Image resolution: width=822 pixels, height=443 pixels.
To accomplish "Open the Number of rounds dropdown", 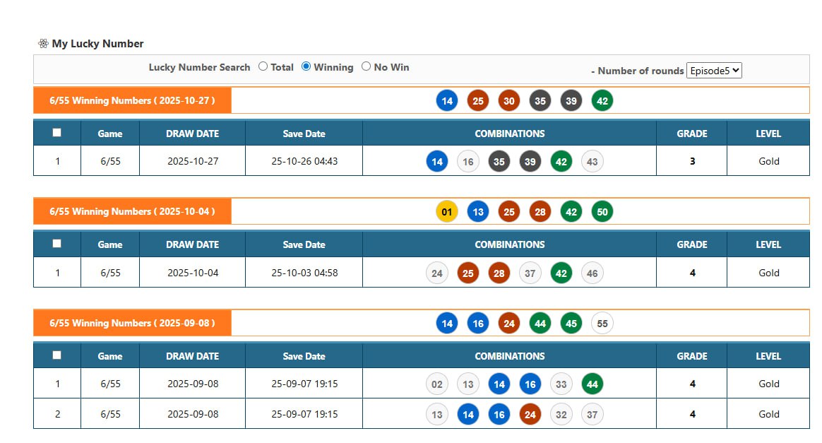I will pyautogui.click(x=713, y=71).
